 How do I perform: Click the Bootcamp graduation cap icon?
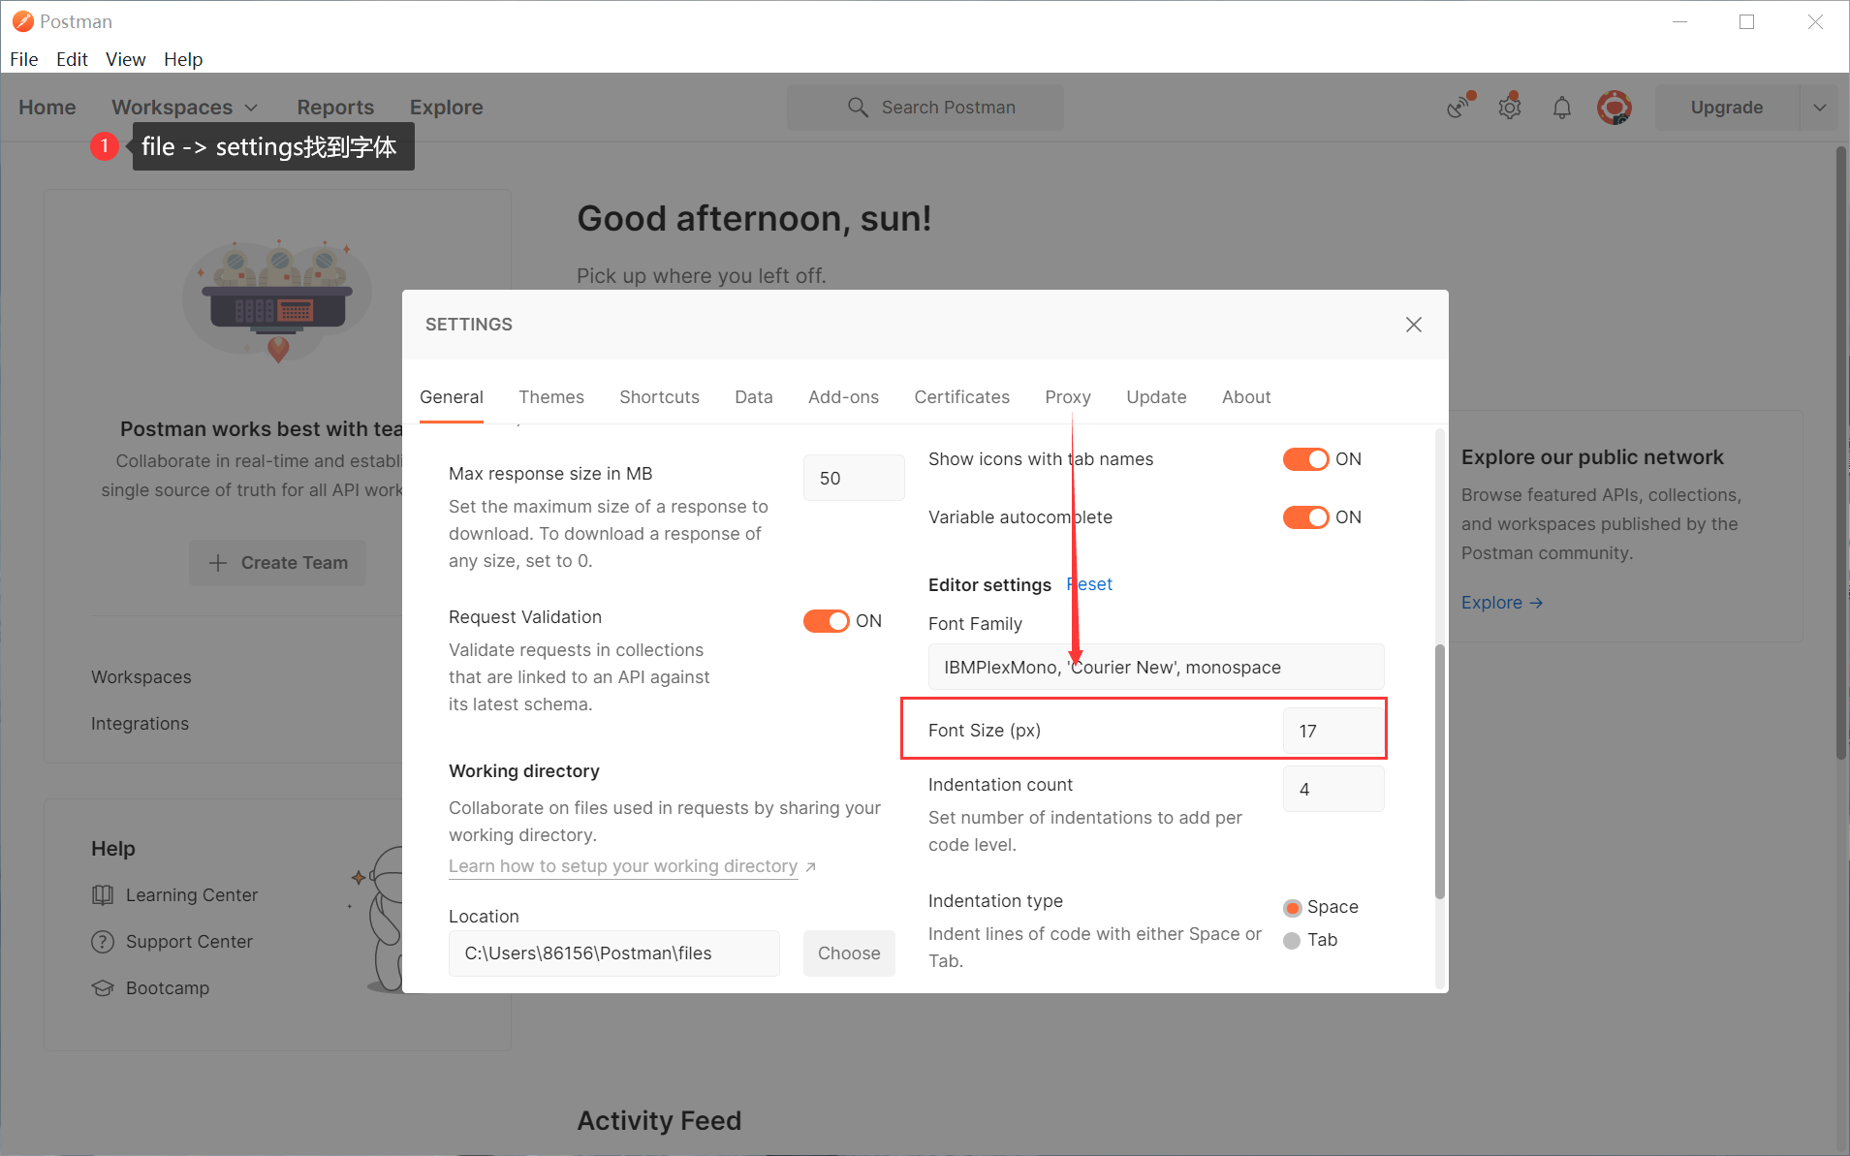[x=103, y=988]
